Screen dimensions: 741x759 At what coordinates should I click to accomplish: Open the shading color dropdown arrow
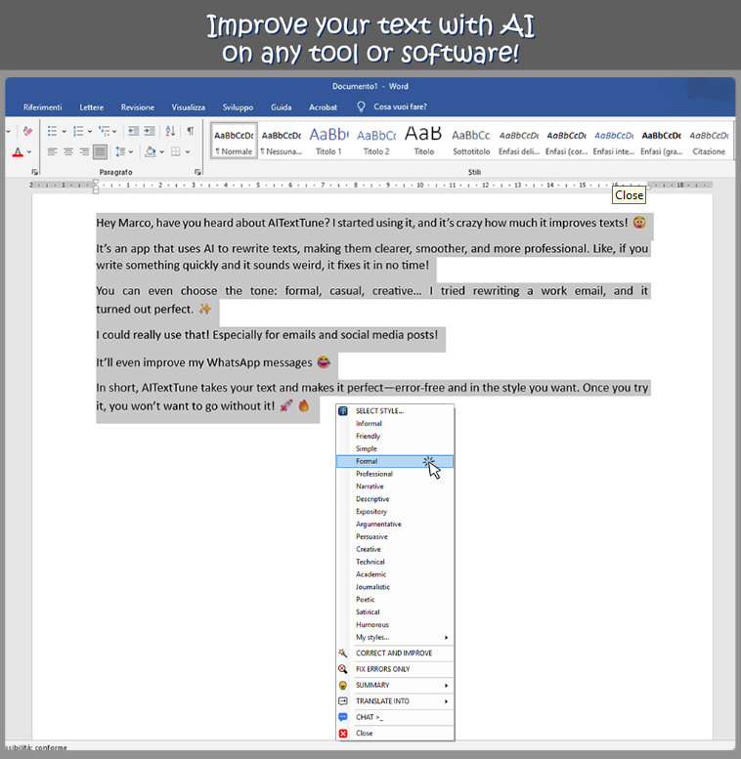[x=161, y=152]
